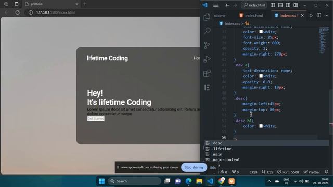This screenshot has width=333, height=187.
Task: Click the taskbar Search box
Action: (x=134, y=181)
